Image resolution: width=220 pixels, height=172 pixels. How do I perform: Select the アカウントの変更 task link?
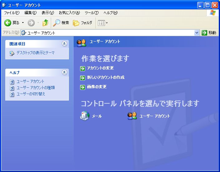click(100, 68)
